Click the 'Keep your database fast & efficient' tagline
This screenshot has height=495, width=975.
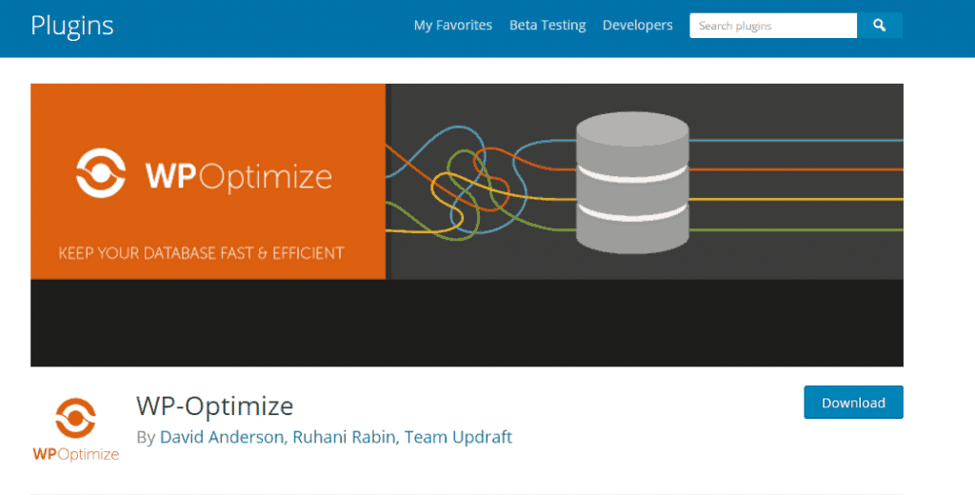pos(201,253)
